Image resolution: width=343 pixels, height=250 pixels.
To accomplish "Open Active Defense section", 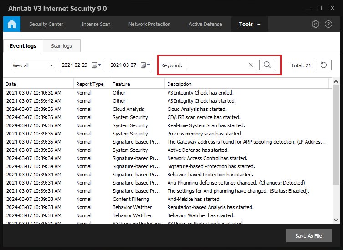I will tap(205, 24).
